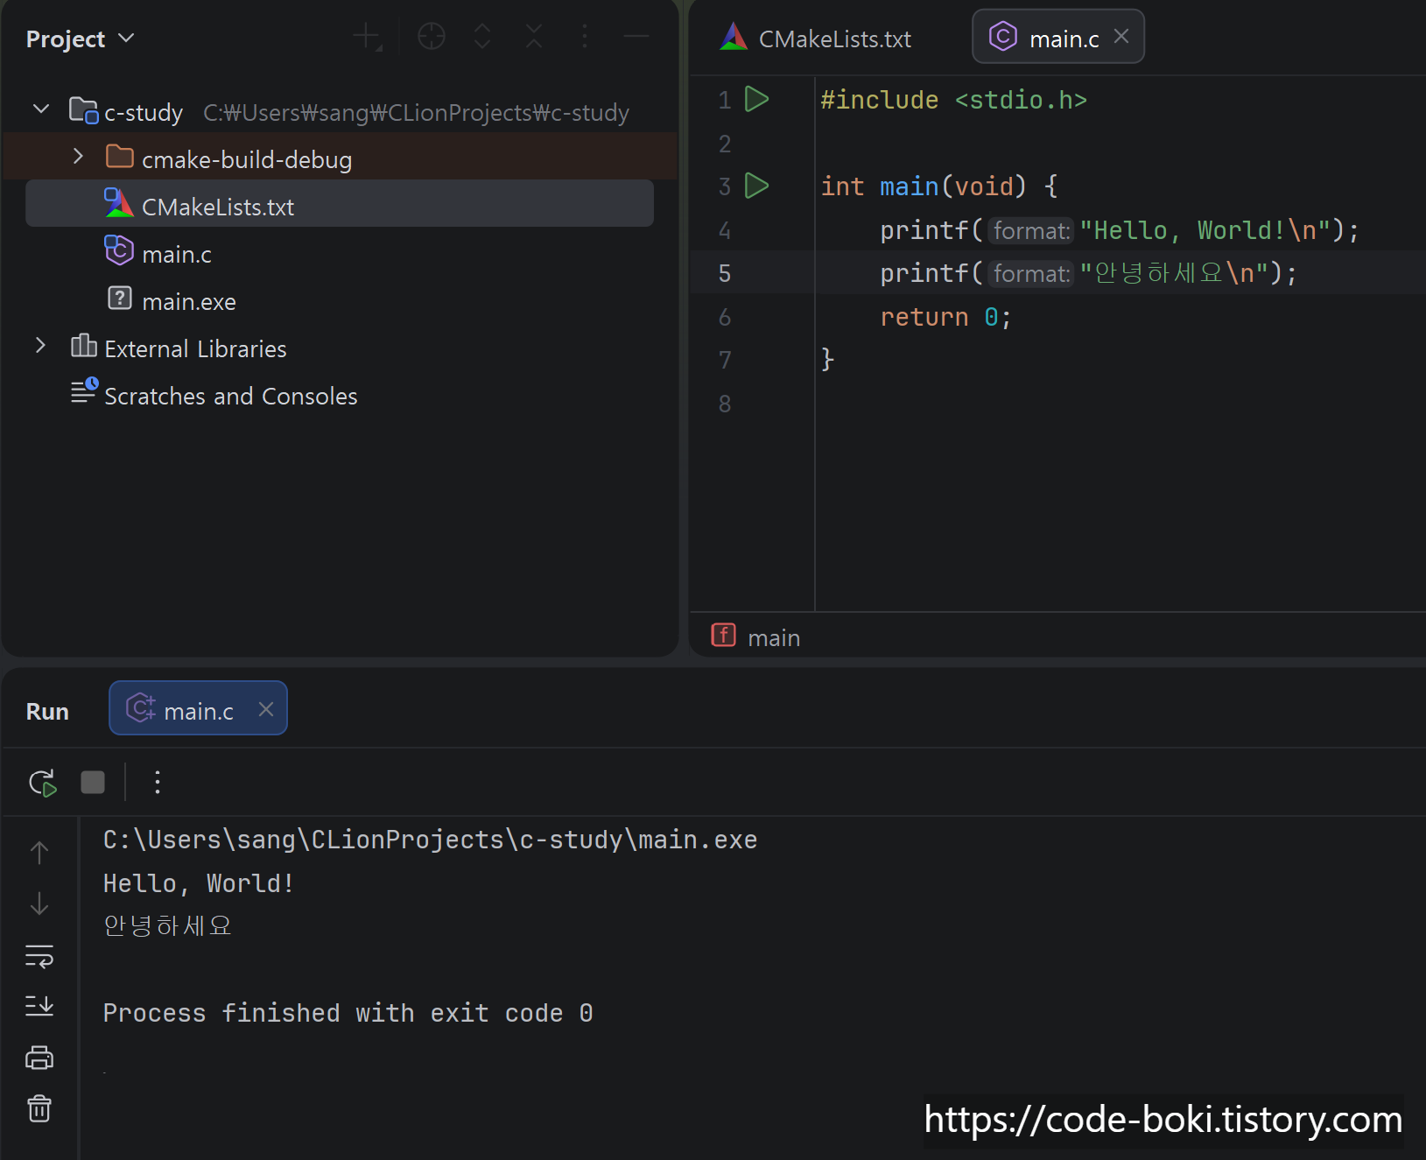1426x1160 pixels.
Task: Click Down the Stack Trace arrow
Action: coord(39,903)
